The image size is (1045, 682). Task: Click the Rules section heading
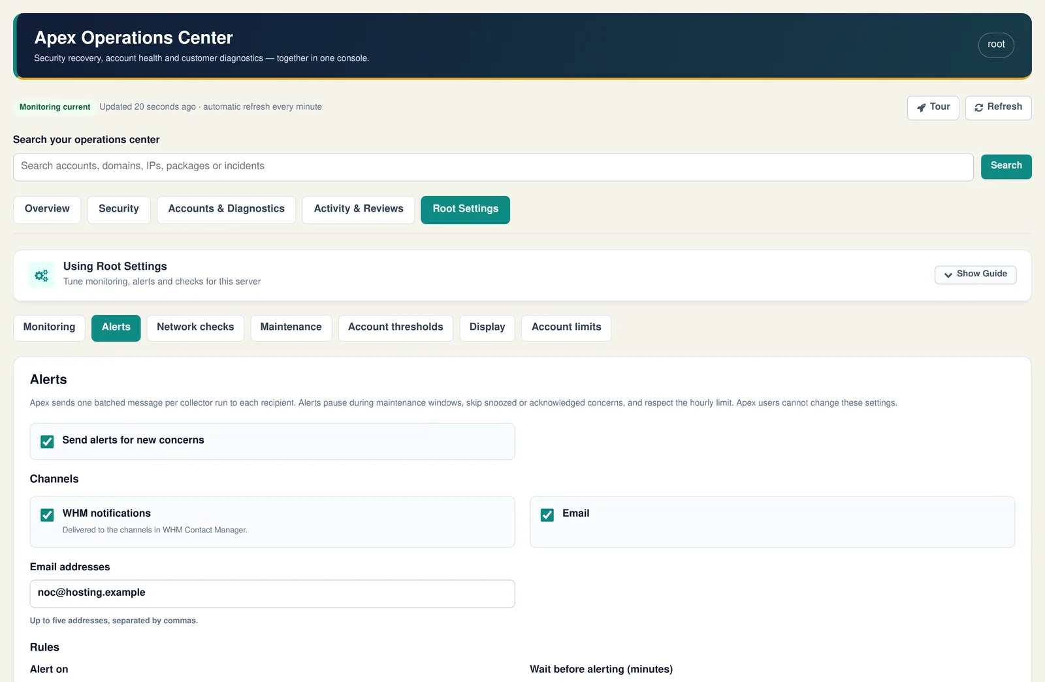[44, 647]
